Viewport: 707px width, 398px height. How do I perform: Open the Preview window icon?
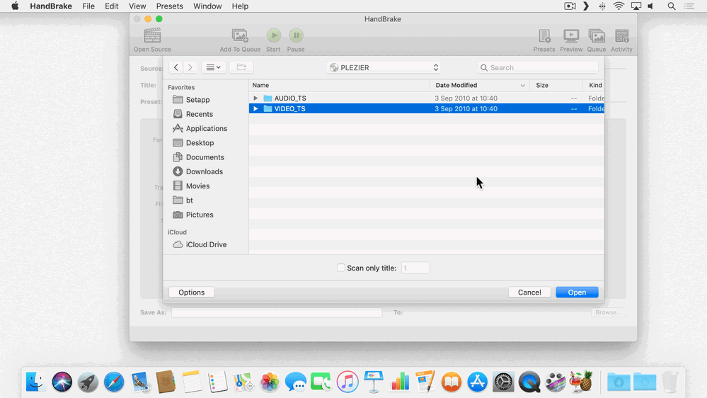point(571,35)
